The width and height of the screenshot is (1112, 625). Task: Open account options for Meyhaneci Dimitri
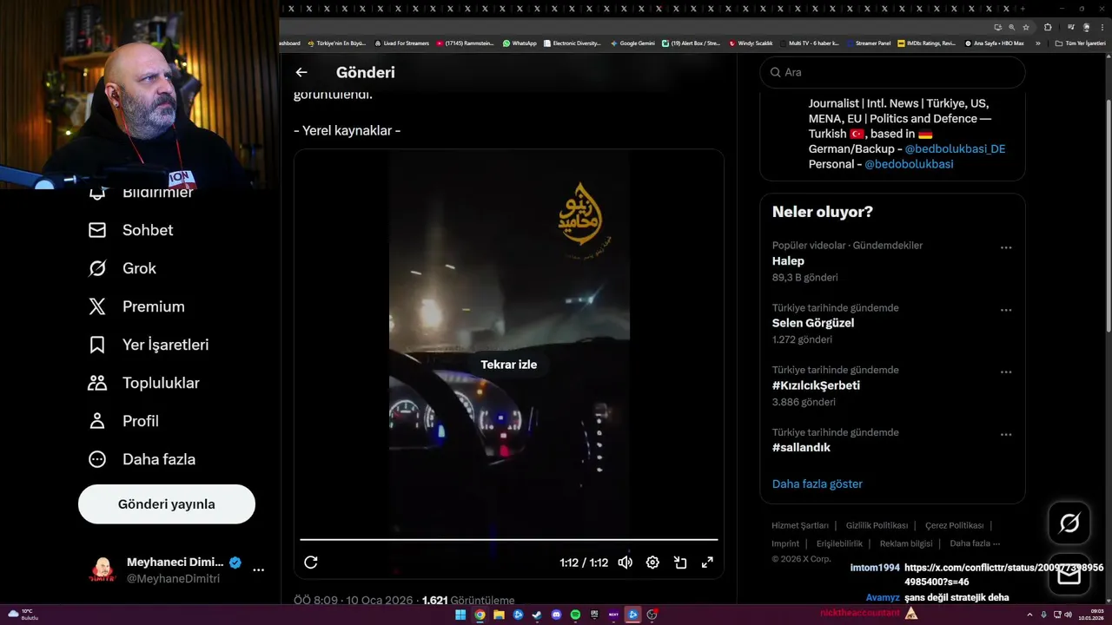(x=258, y=570)
